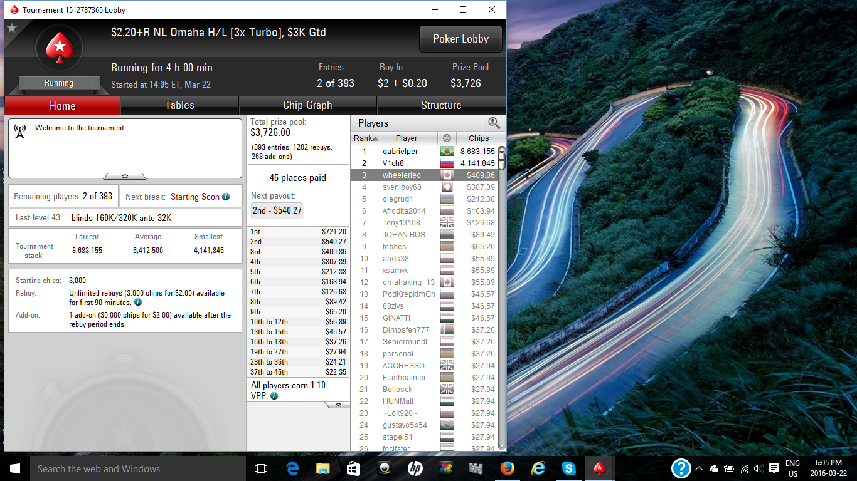Open Task View on the taskbar
This screenshot has width=857, height=481.
(x=261, y=468)
